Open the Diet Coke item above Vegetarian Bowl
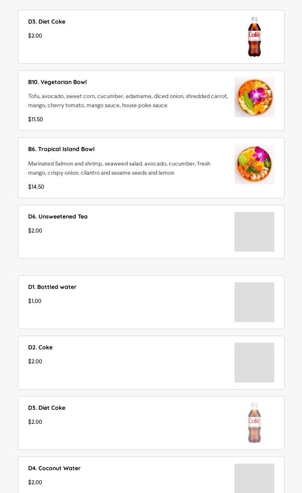 click(x=47, y=22)
